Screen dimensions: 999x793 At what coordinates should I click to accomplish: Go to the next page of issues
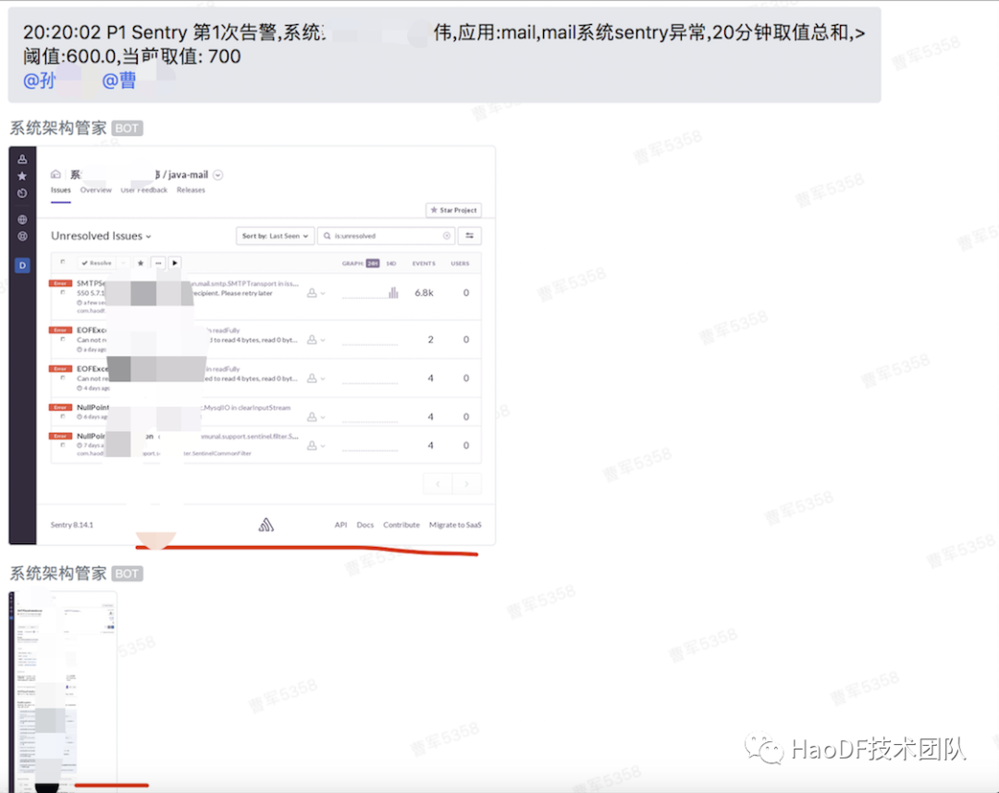click(466, 484)
